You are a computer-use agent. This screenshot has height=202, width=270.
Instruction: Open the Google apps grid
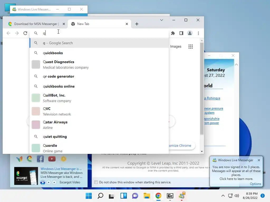coord(190,47)
